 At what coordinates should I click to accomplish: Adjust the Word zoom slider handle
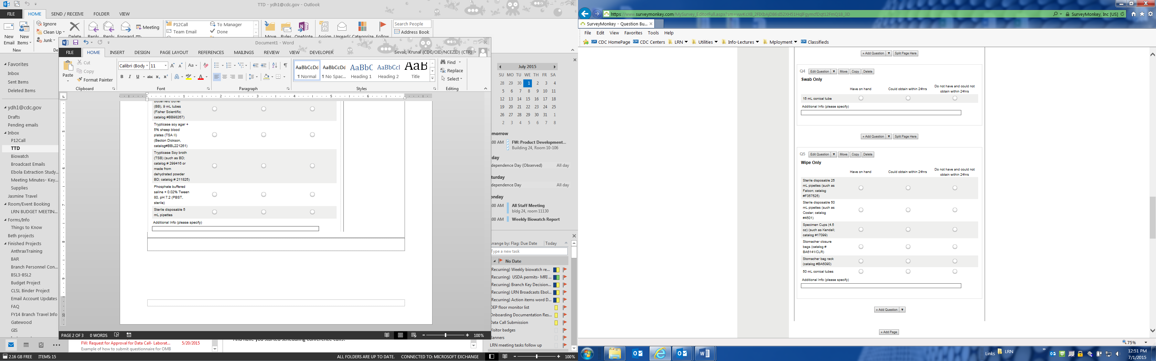click(x=446, y=335)
